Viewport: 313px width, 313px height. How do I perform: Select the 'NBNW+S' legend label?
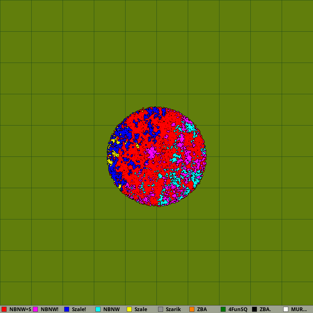[20, 309]
